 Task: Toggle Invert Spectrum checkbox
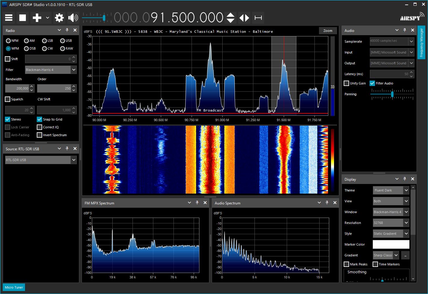(39, 135)
